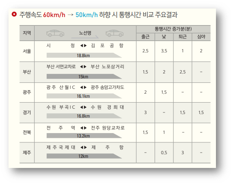The image size is (233, 185).
Task: Click the 13.2km distance bar
Action: point(84,136)
